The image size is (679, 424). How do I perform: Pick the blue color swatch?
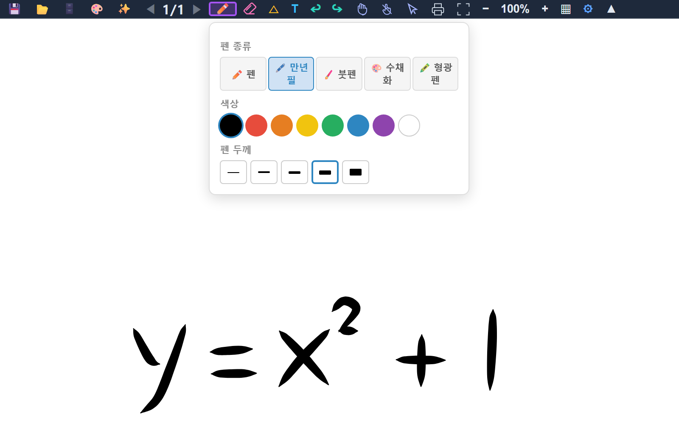point(358,126)
